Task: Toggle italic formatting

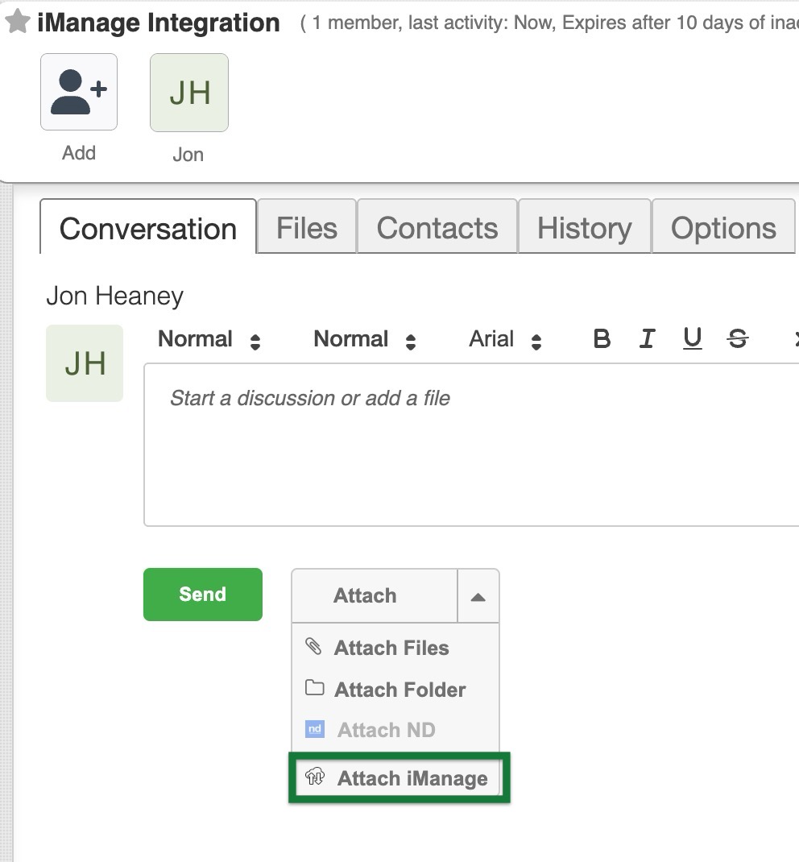Action: [x=647, y=338]
